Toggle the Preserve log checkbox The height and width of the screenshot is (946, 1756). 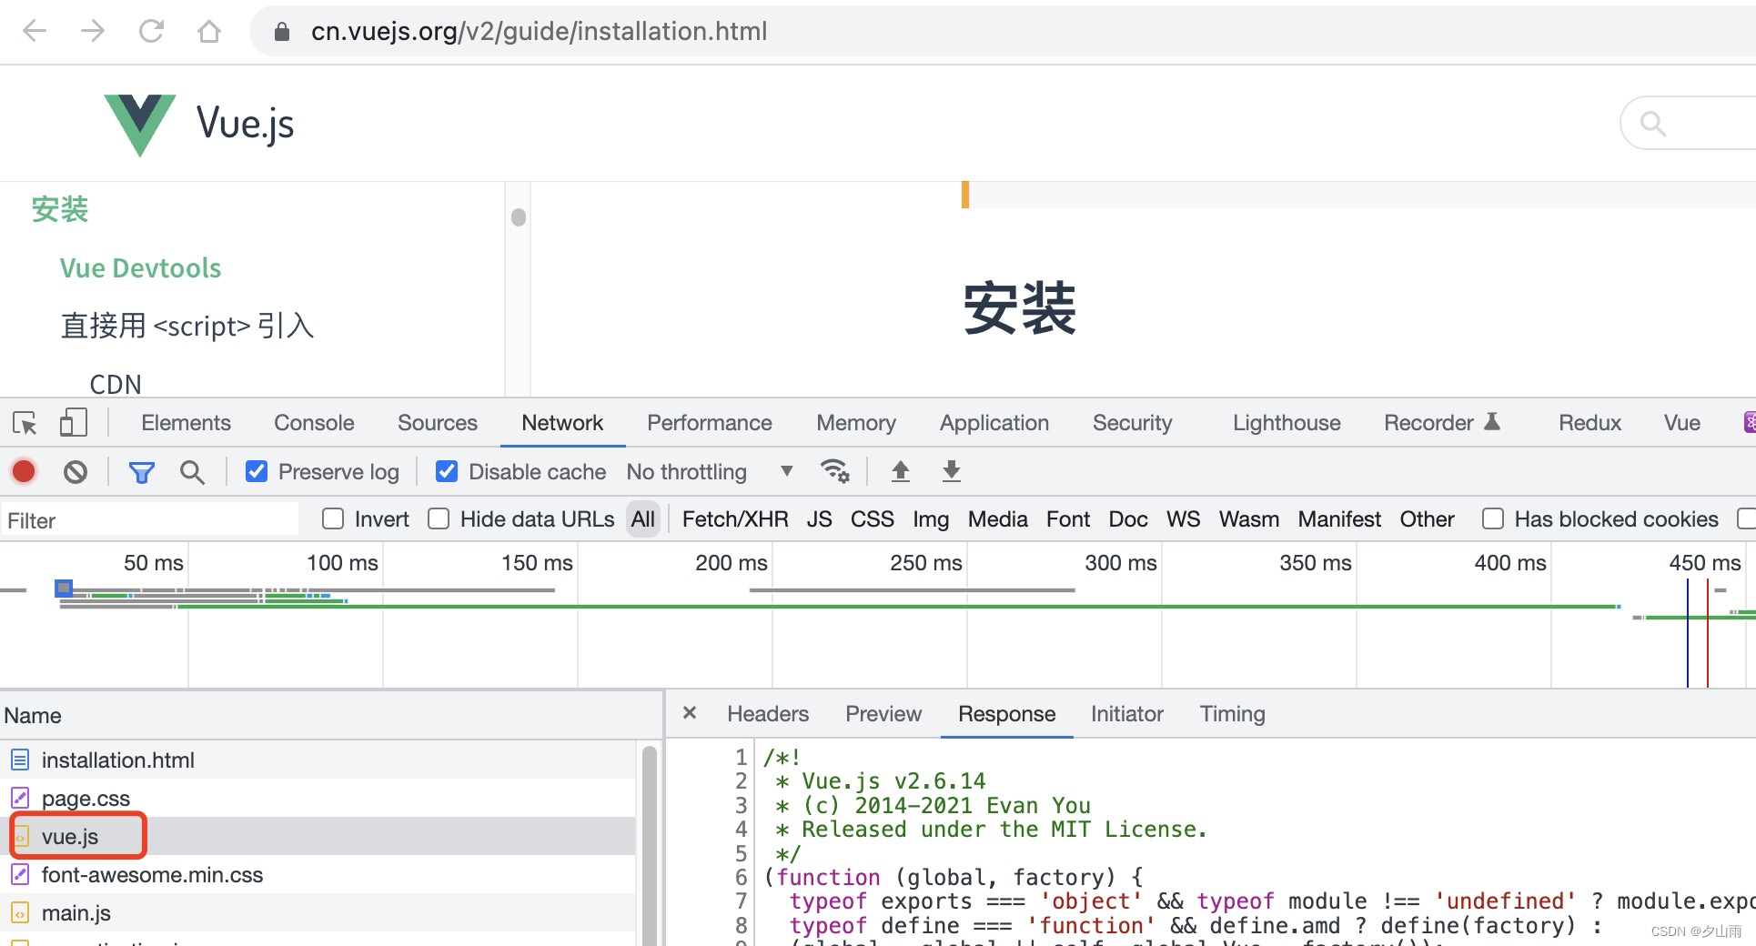257,471
